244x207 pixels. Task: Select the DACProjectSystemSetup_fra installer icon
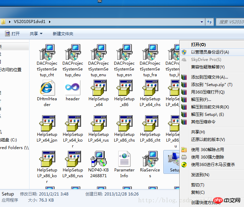click(150, 52)
